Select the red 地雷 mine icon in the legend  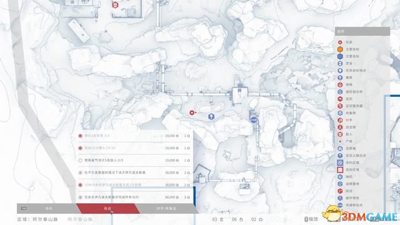pyautogui.click(x=340, y=85)
